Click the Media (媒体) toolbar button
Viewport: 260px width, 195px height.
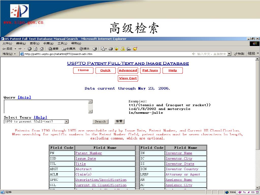(x=84, y=49)
